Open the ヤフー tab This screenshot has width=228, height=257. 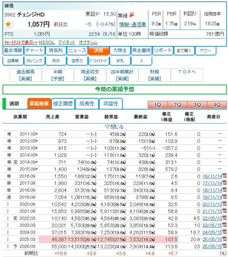pos(206,51)
